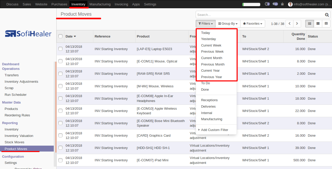
Task: Check the Laptop E5023 row checkbox
Action: pos(60,49)
